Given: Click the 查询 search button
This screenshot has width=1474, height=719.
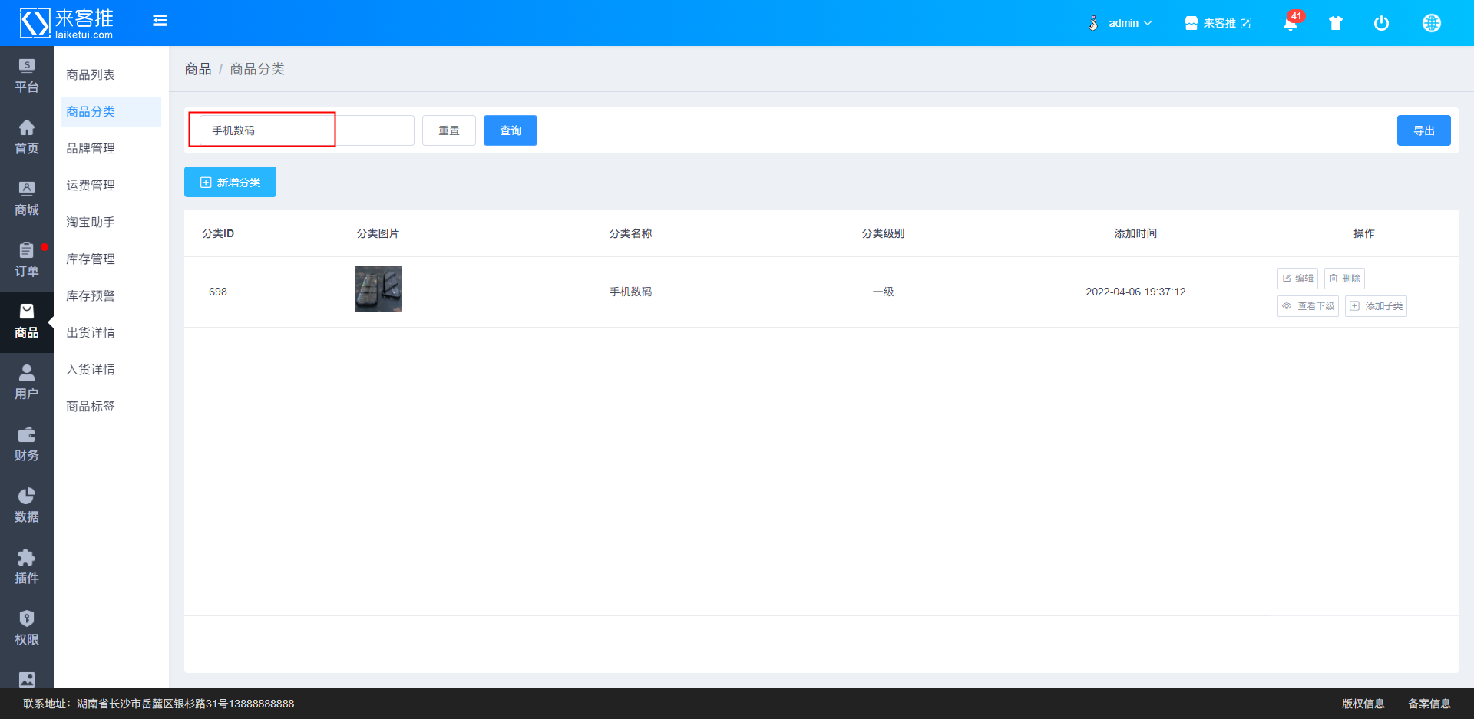Looking at the screenshot, I should 511,130.
